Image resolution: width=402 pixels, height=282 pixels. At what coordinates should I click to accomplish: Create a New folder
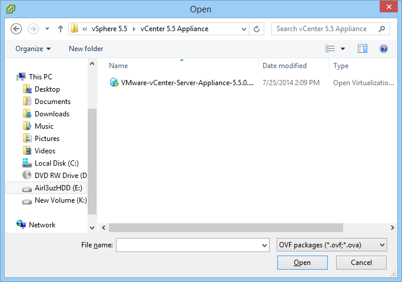[86, 49]
